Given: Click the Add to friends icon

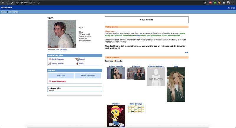Looking at the screenshot, I should coord(50,64).
